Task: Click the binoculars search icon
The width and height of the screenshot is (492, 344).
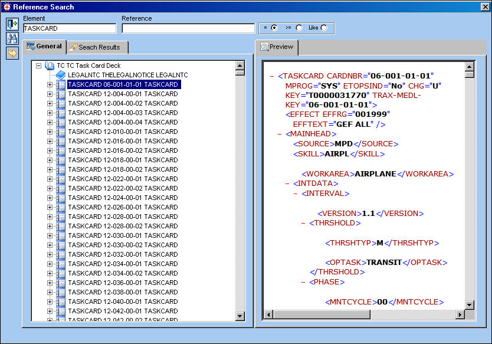Action: [12, 38]
